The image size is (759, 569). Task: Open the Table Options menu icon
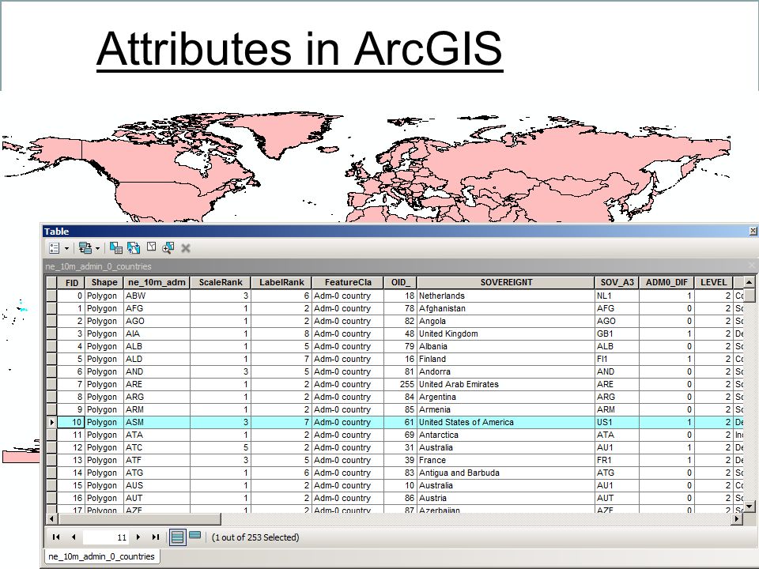55,248
